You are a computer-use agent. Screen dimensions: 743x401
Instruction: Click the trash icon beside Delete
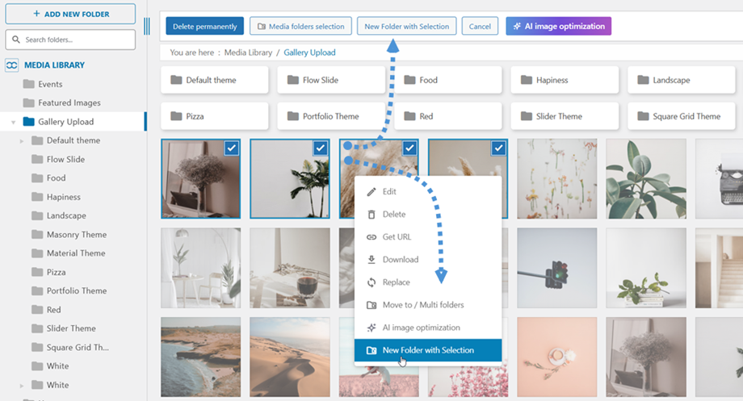[x=371, y=215]
